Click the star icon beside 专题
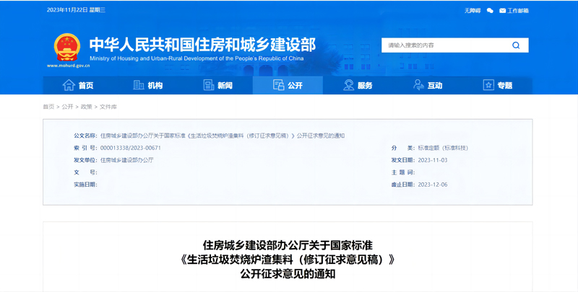The height and width of the screenshot is (292, 578). (488, 85)
